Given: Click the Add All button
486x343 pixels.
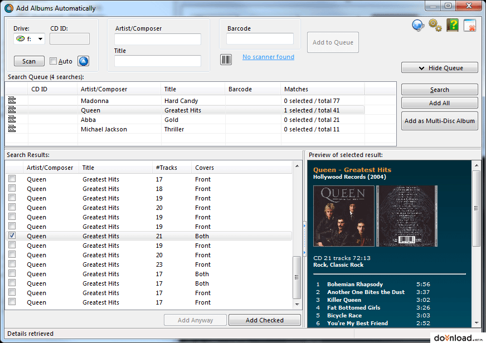Looking at the screenshot, I should pyautogui.click(x=440, y=103).
